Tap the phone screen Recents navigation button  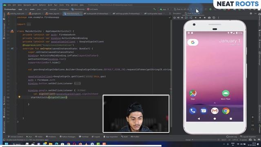pyautogui.click(x=231, y=119)
